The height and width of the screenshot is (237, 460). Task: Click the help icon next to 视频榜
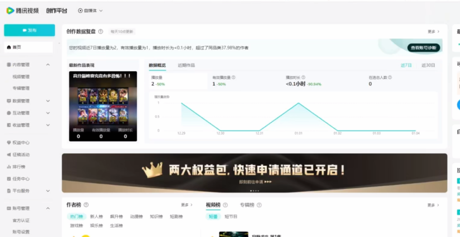[x=226, y=205]
